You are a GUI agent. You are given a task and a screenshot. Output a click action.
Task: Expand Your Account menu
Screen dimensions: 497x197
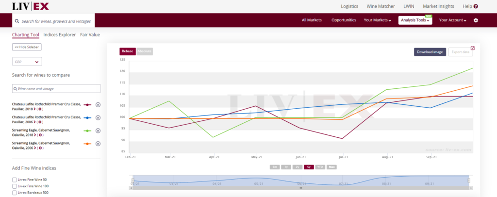[453, 20]
